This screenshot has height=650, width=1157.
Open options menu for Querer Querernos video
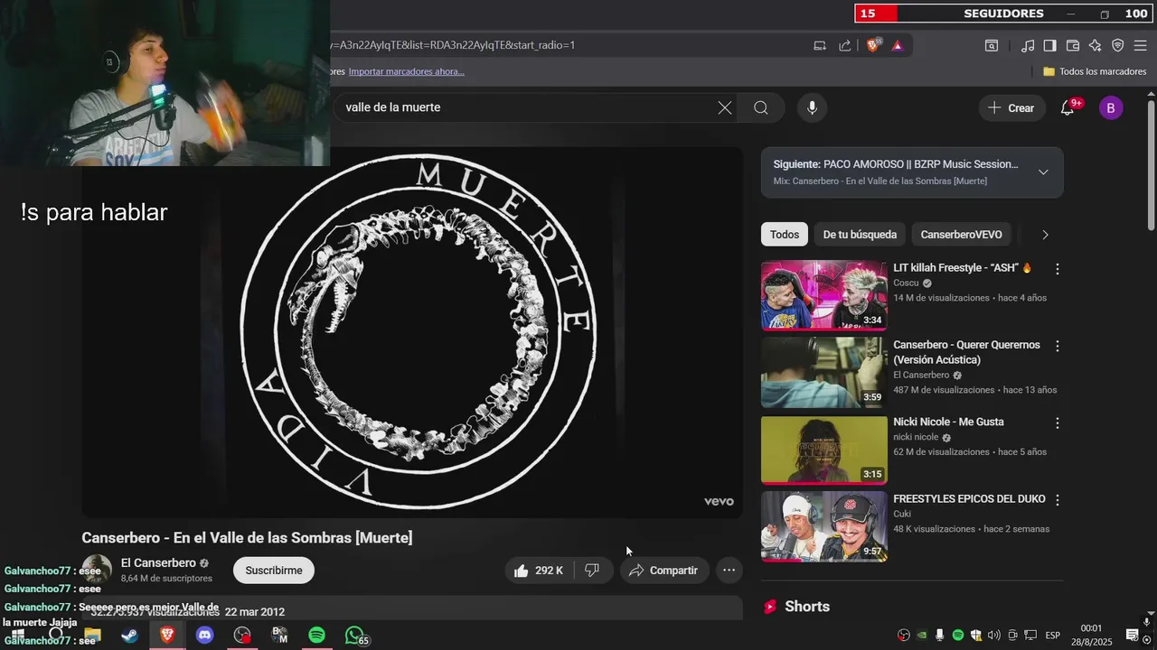tap(1058, 346)
